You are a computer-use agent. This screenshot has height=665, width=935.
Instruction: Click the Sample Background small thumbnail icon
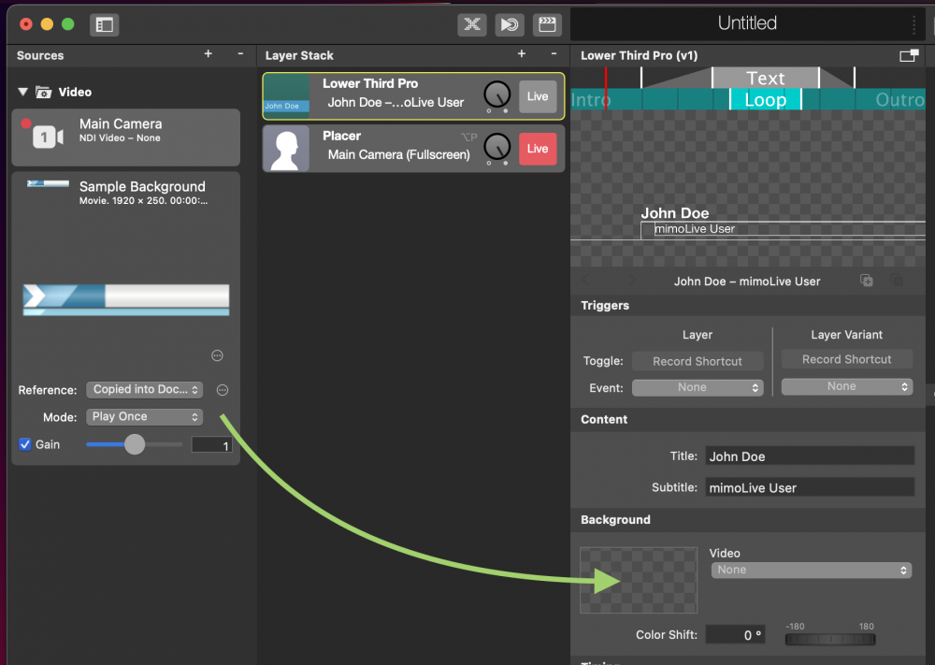click(48, 183)
